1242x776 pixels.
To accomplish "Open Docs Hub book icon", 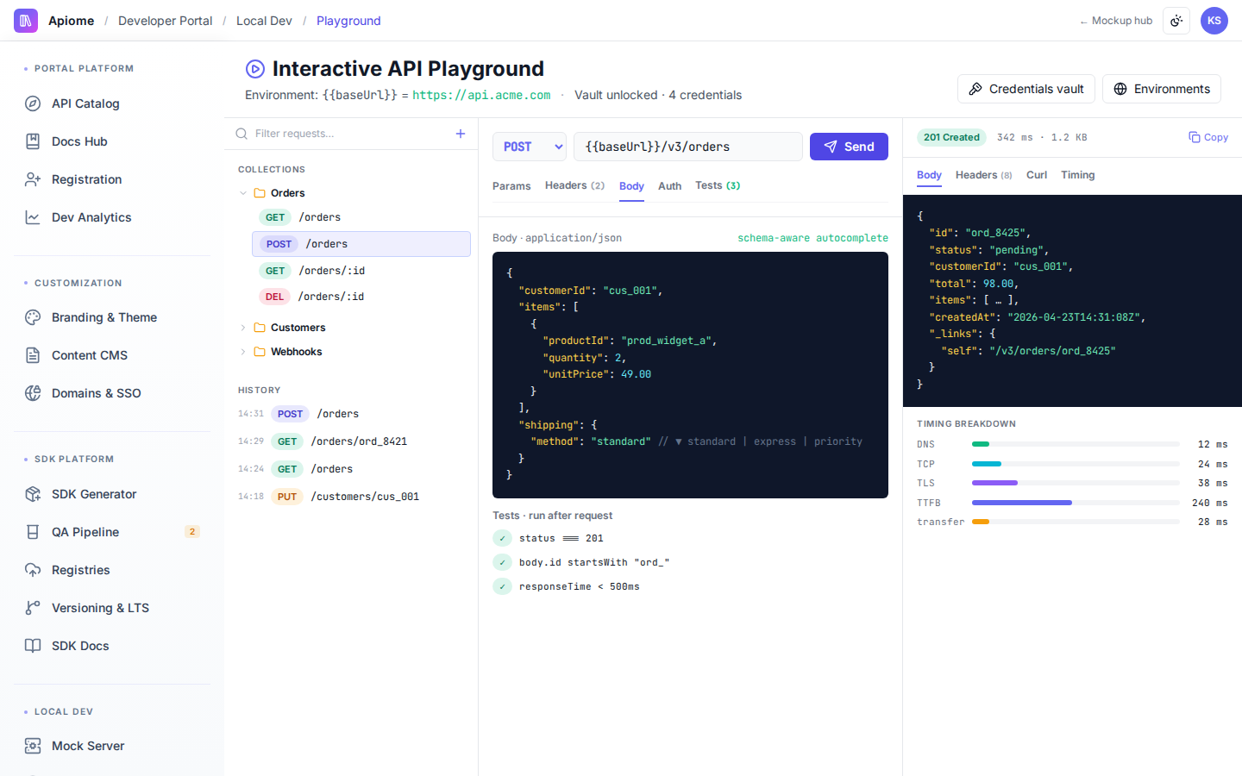I will (33, 141).
